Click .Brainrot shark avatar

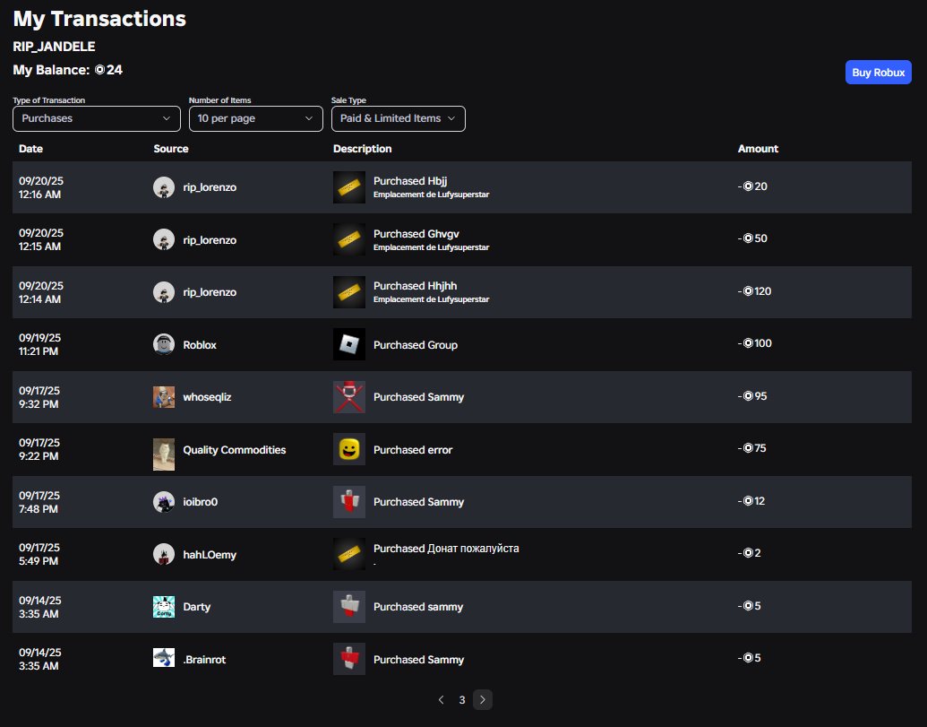point(164,657)
